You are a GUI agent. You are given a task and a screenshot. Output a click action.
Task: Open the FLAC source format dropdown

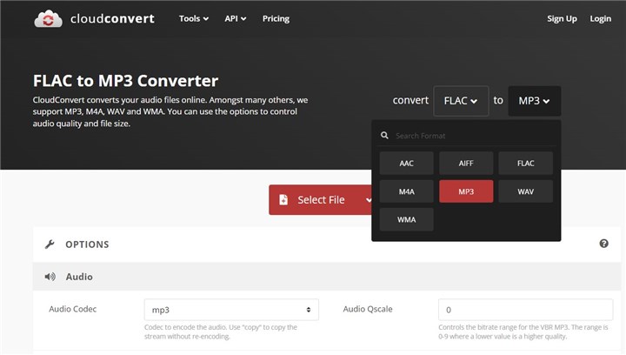point(461,101)
